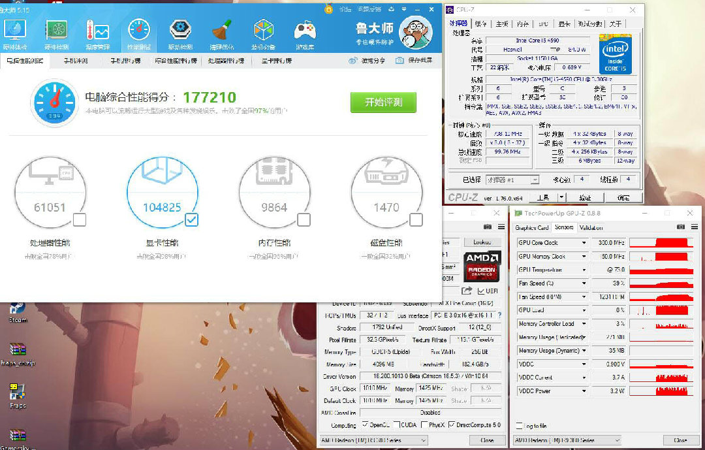Open the dropdown menu arrow in Lu Dashi title bar
This screenshot has width=705, height=450.
tap(404, 9)
